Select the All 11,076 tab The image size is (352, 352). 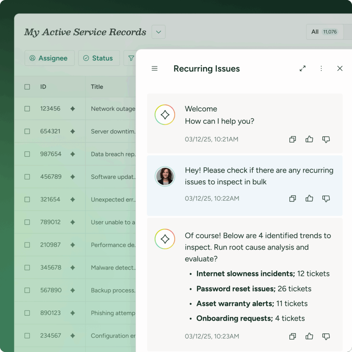point(324,32)
